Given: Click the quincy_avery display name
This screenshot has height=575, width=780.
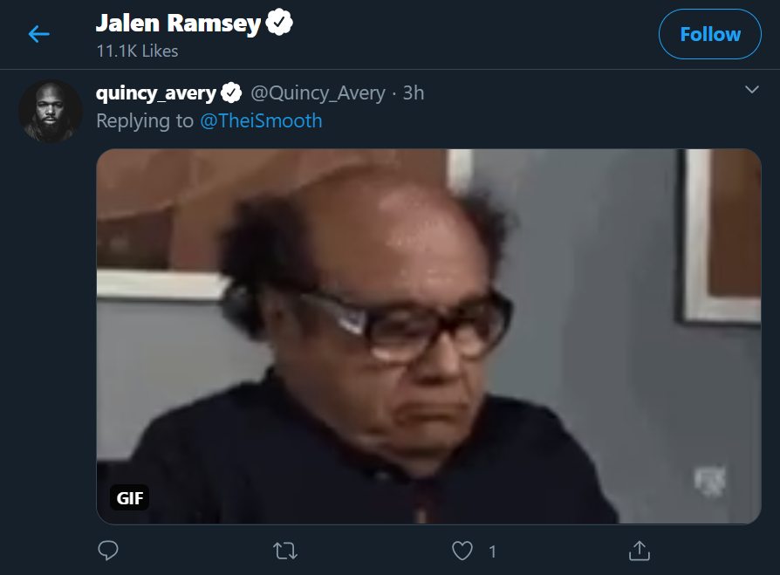Looking at the screenshot, I should click(155, 93).
